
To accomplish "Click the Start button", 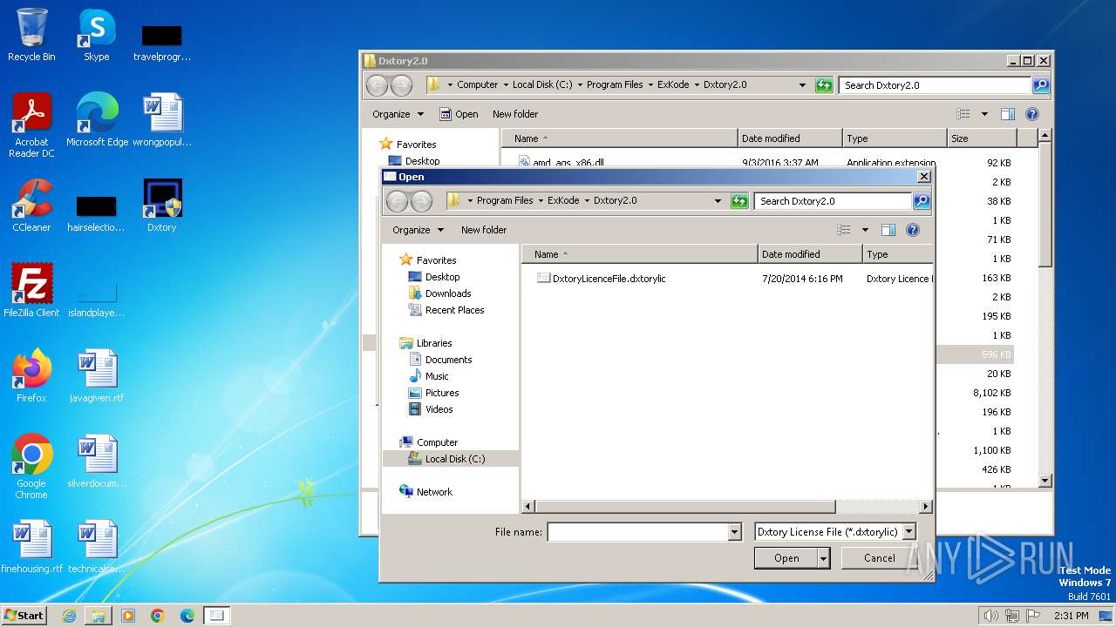I will 24,615.
